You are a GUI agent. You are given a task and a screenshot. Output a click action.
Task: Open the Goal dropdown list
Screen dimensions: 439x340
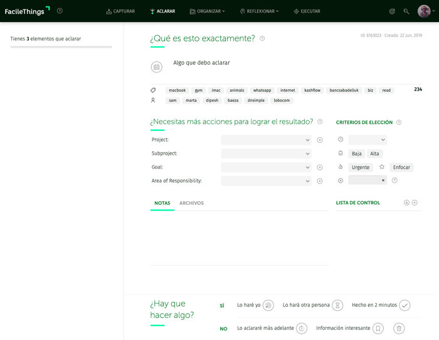pyautogui.click(x=266, y=167)
